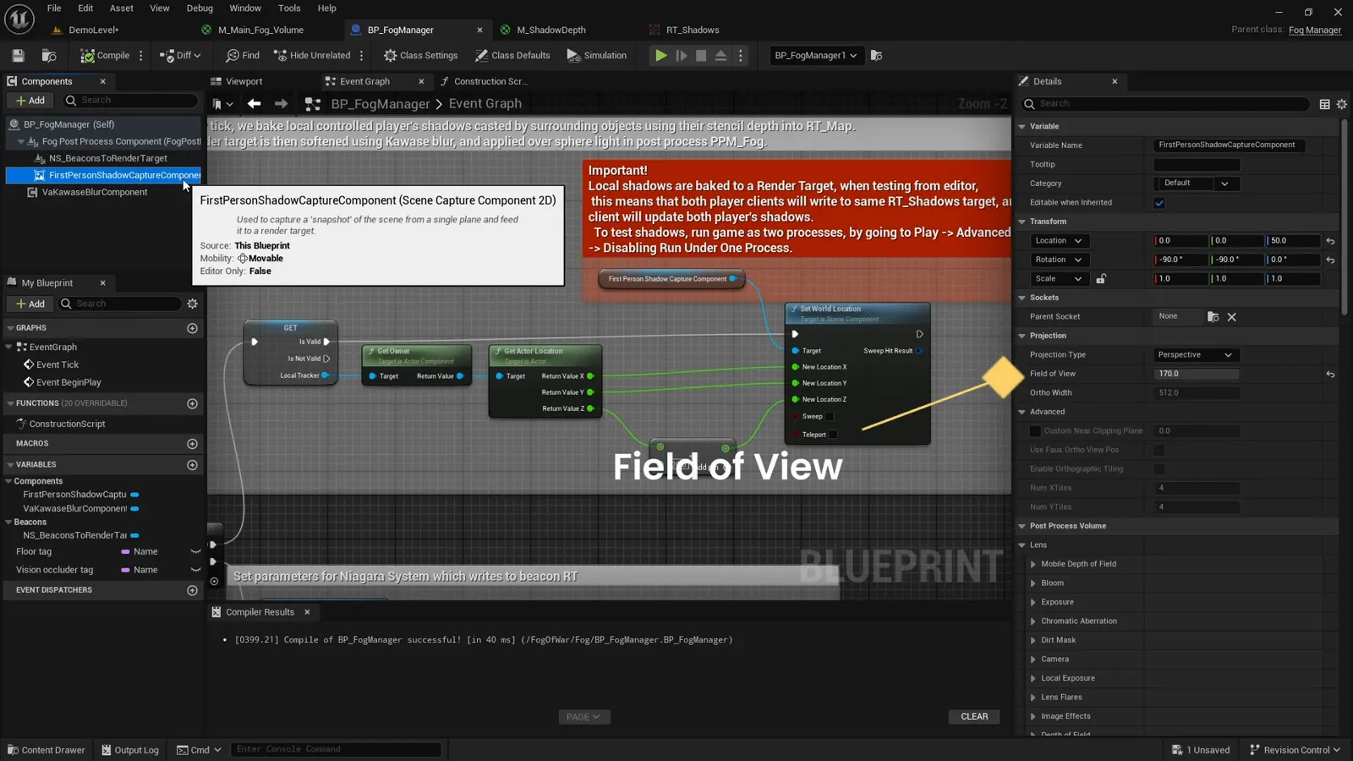Open the File menu
The width and height of the screenshot is (1353, 761).
(54, 8)
